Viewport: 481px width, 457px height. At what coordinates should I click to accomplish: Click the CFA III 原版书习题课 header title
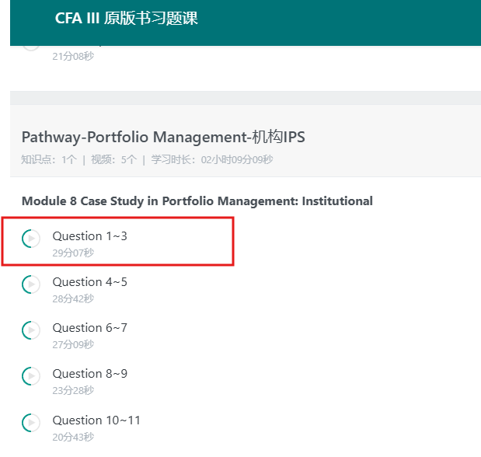pyautogui.click(x=127, y=18)
